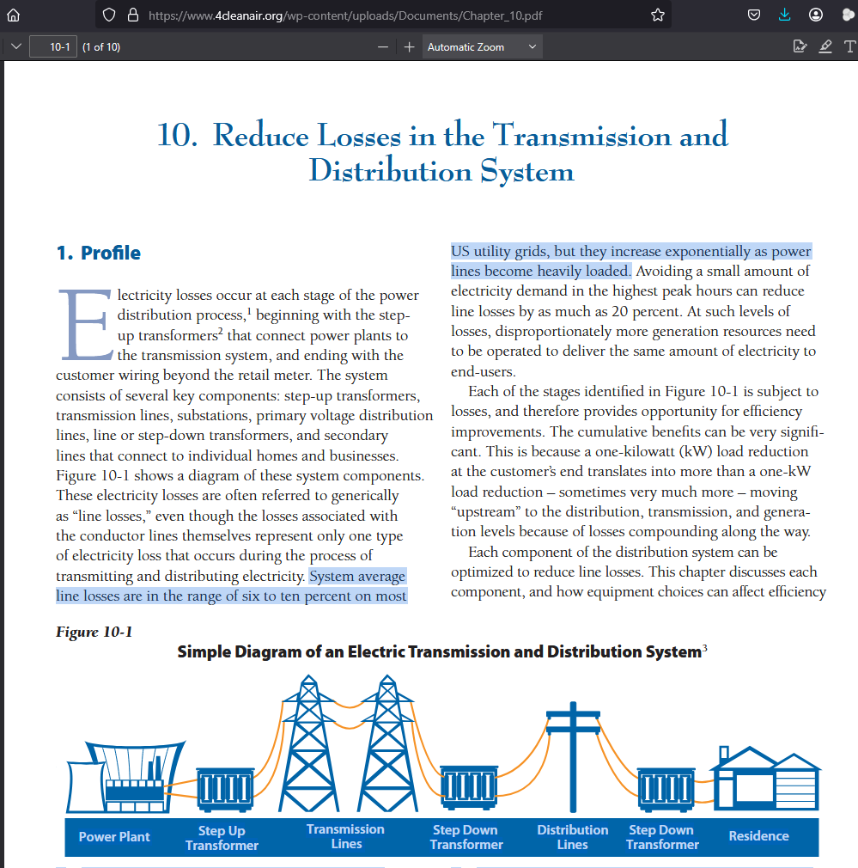
Task: Click the site security padlock icon
Action: [x=133, y=15]
